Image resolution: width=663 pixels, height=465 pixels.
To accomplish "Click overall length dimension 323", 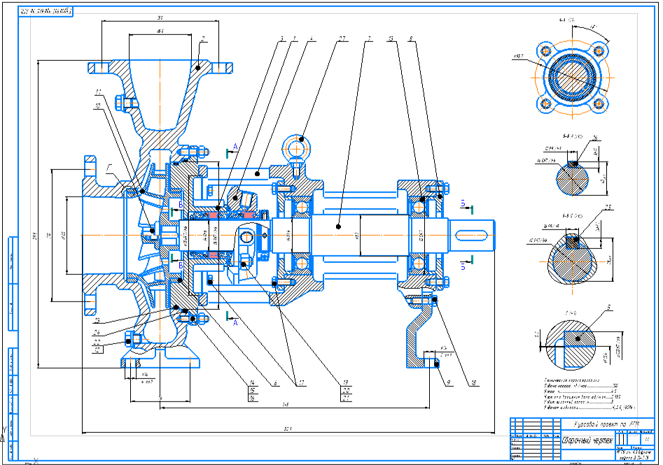I will [x=288, y=429].
